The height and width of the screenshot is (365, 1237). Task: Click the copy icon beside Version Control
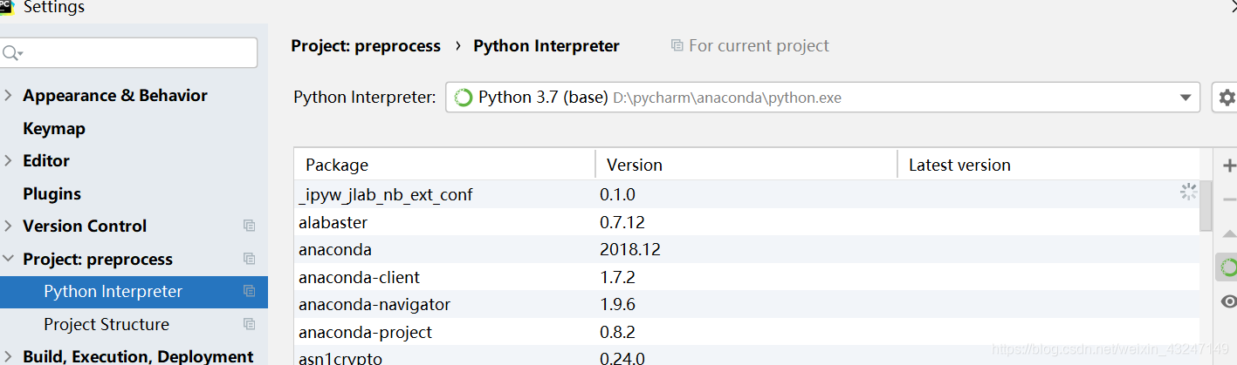249,226
